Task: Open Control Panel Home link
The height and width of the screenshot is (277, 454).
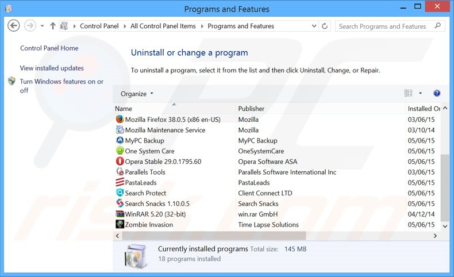Action: click(x=49, y=48)
